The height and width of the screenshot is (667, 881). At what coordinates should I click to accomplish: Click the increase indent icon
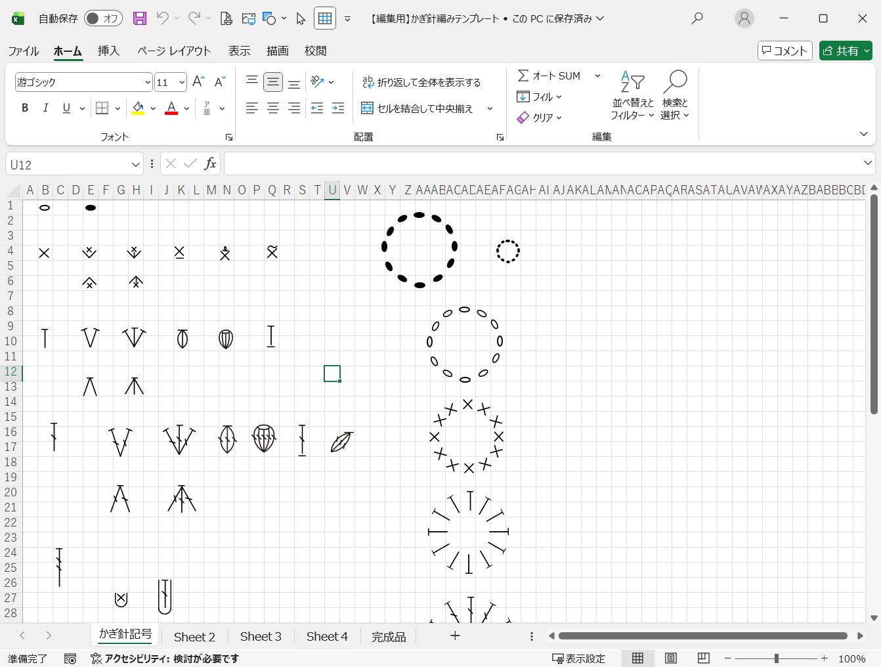338,108
